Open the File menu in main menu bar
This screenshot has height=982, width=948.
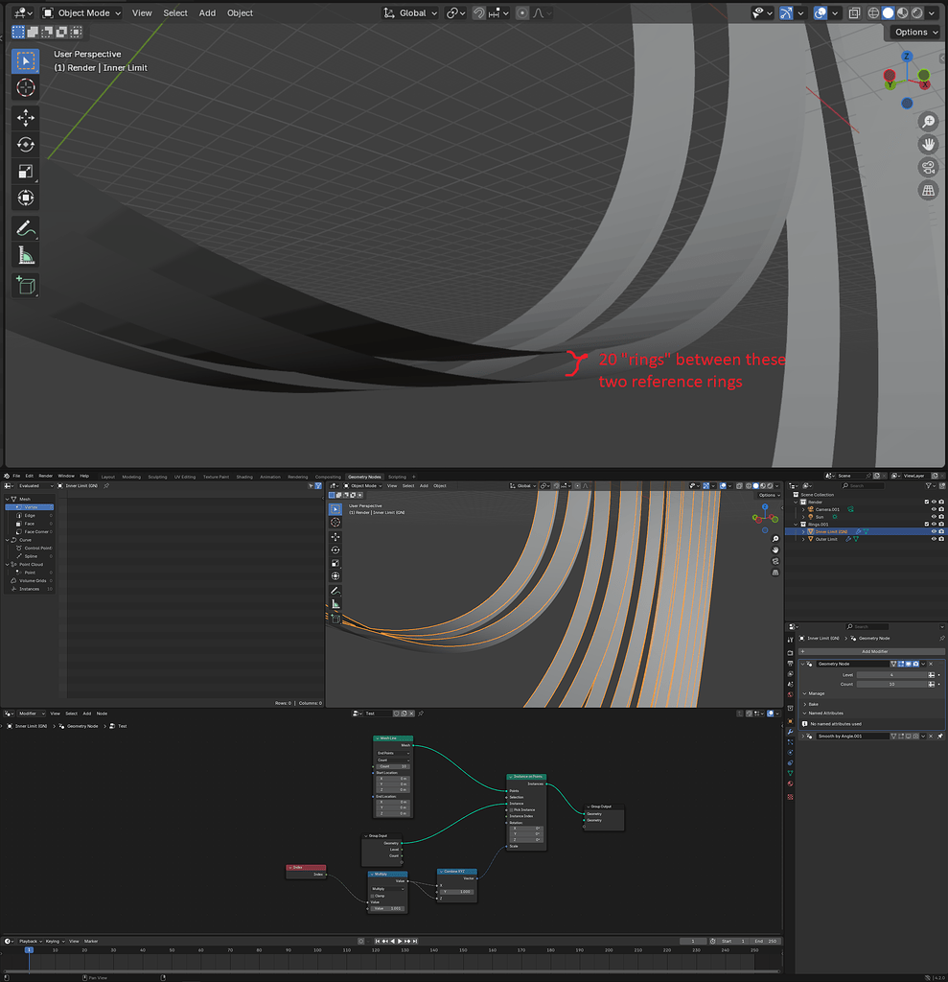point(16,476)
